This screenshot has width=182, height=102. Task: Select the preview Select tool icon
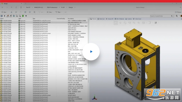click(116, 23)
